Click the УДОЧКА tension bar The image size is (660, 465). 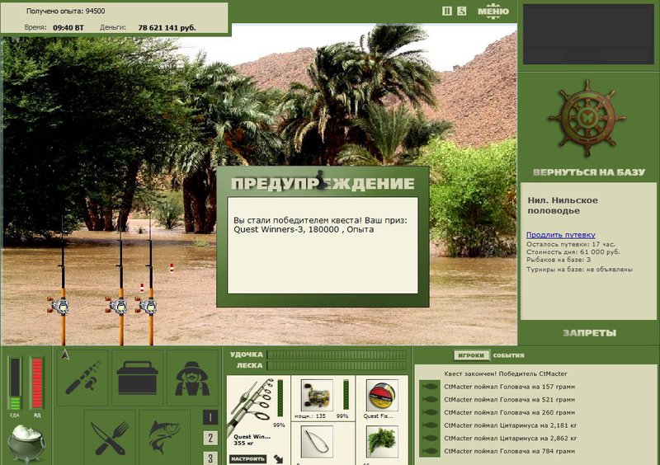click(337, 355)
